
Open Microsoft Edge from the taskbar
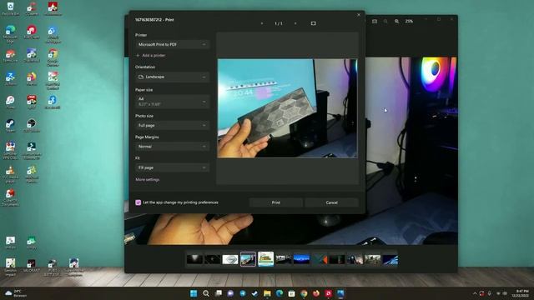tap(280, 293)
